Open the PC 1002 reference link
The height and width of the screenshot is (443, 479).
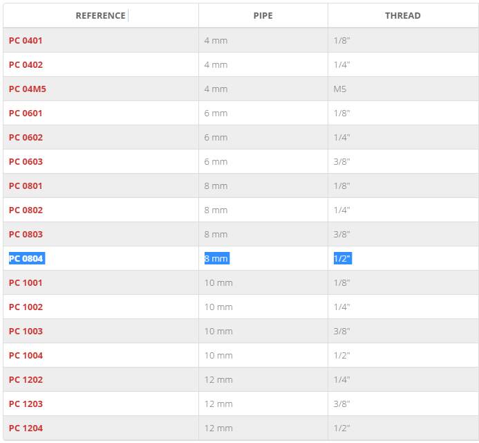tap(26, 307)
